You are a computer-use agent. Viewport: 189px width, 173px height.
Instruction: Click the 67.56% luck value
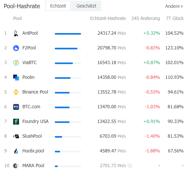click(176, 151)
